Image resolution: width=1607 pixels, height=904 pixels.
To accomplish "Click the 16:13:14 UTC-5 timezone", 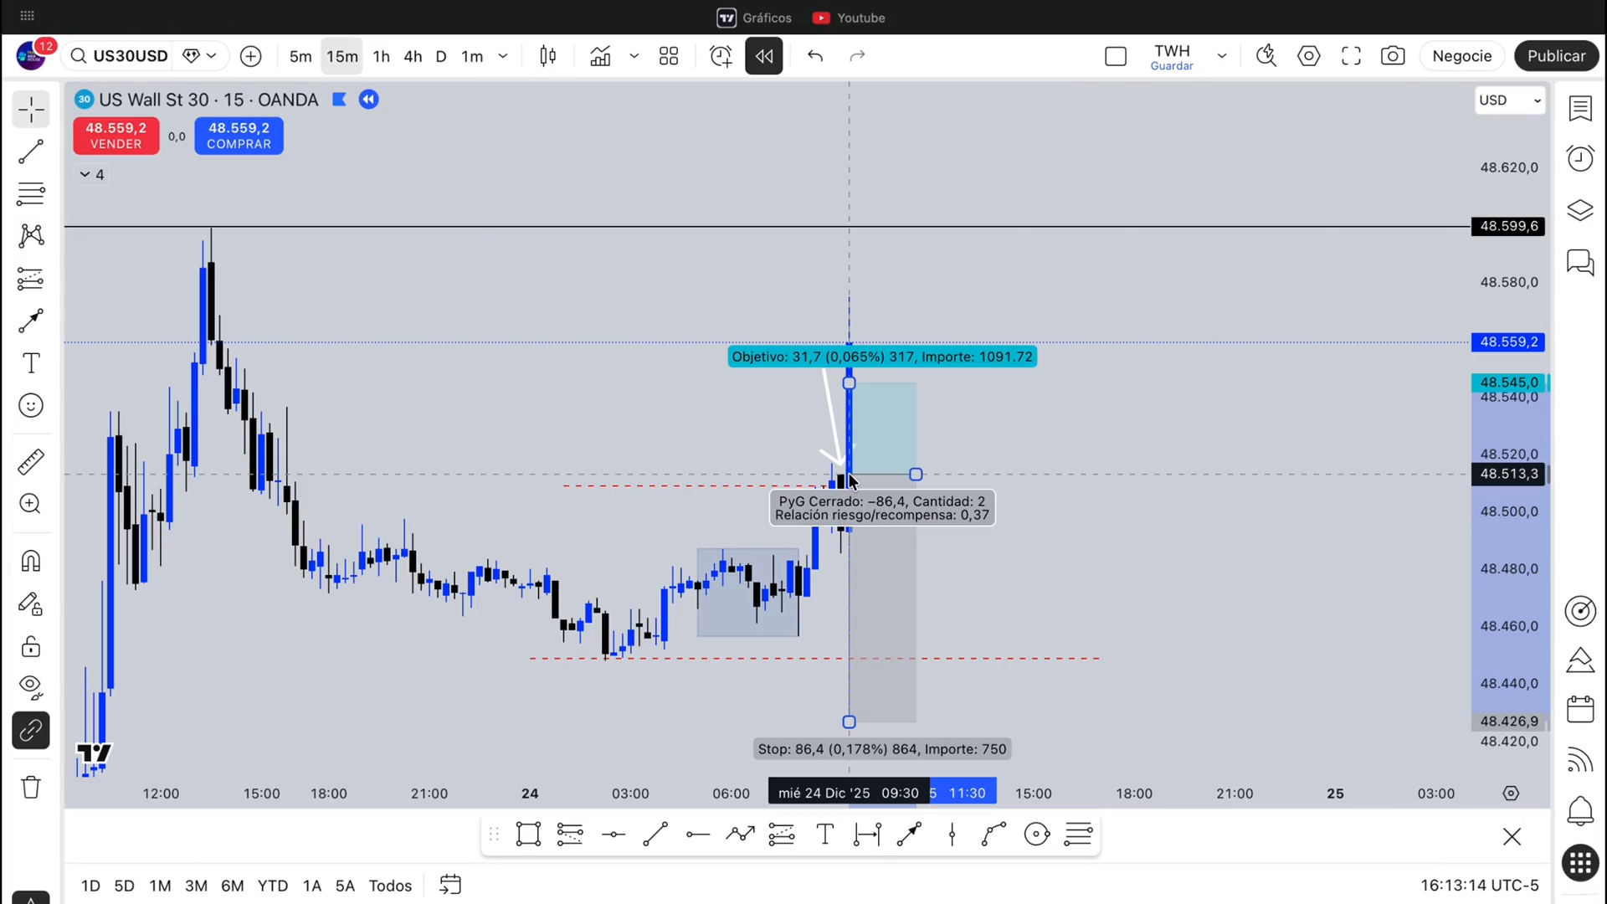I will click(1479, 886).
